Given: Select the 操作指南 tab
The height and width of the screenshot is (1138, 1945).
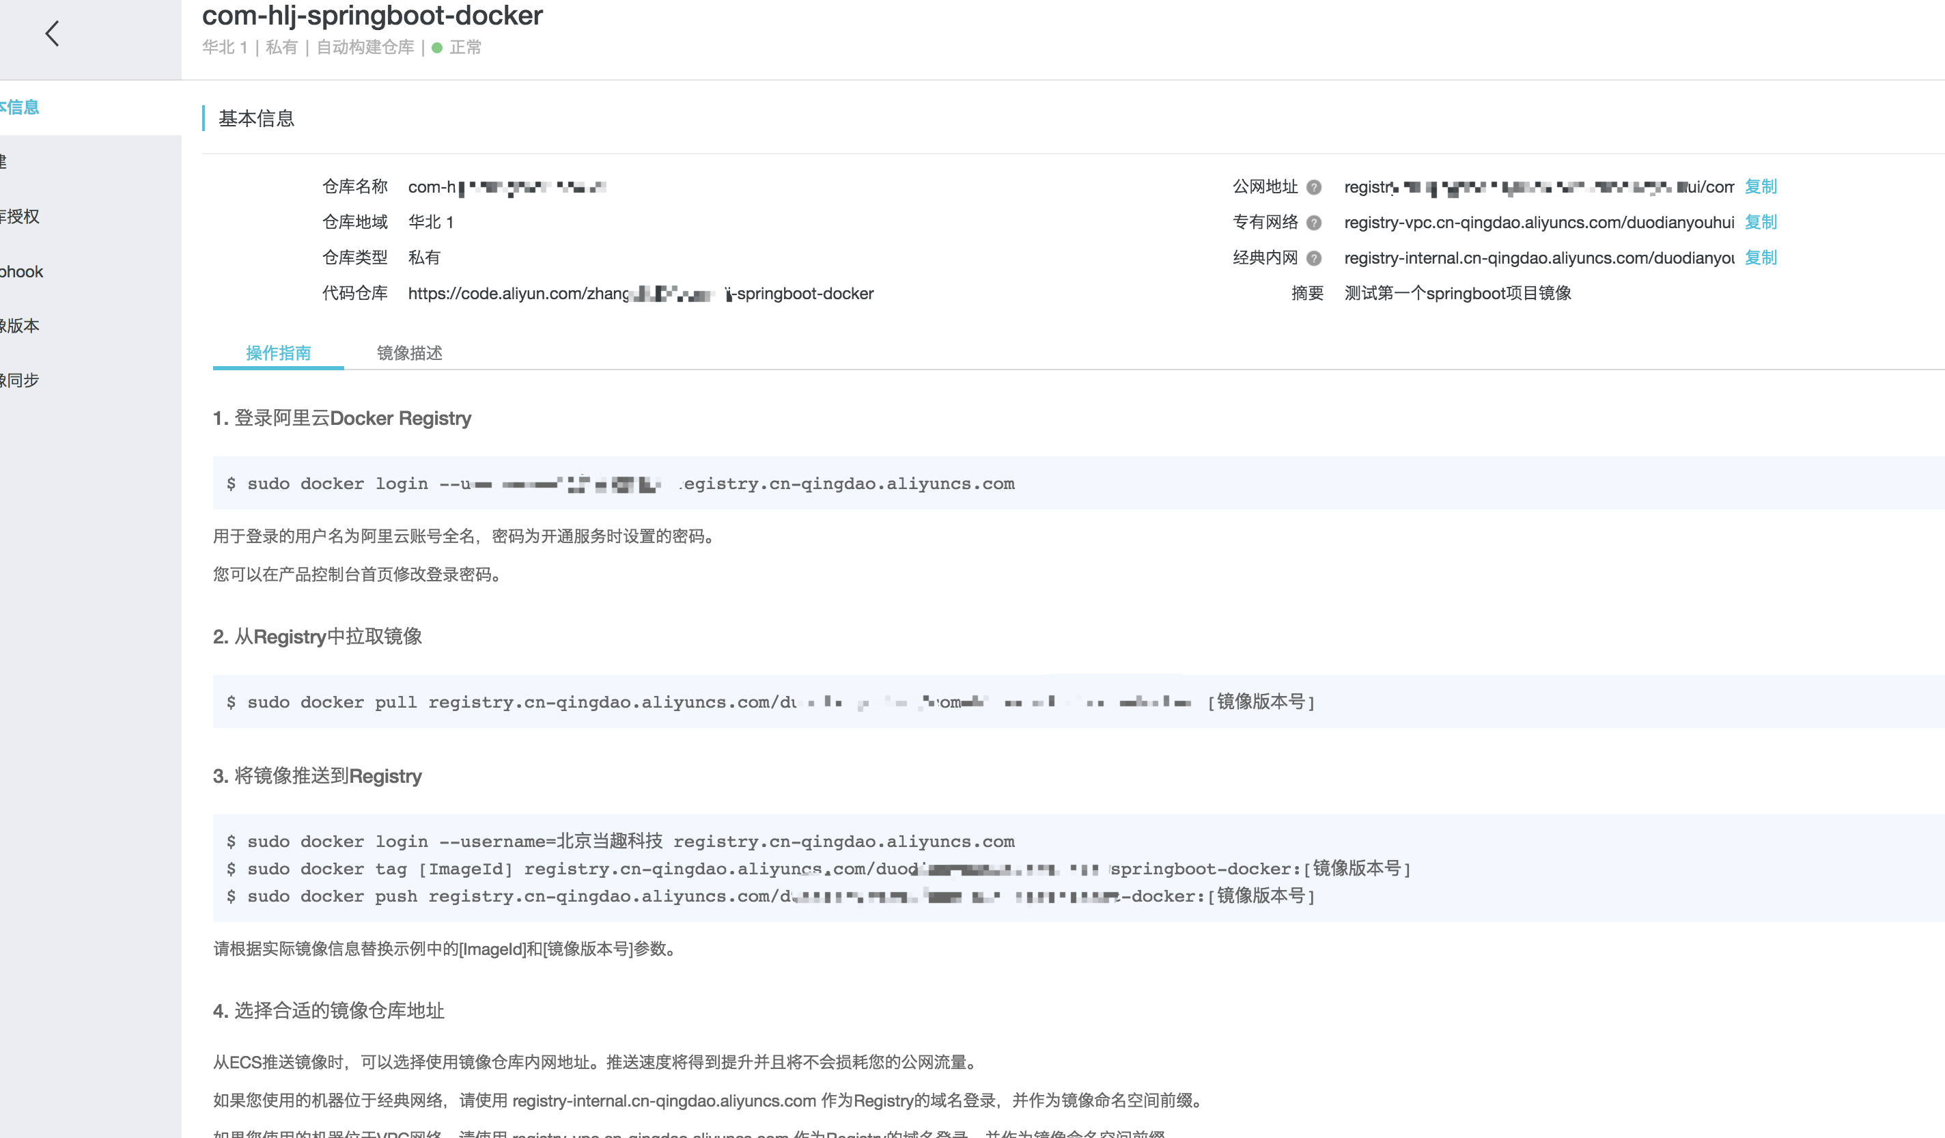Looking at the screenshot, I should click(278, 353).
